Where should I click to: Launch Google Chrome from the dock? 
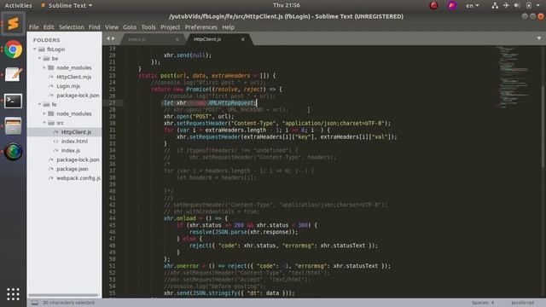coord(14,49)
